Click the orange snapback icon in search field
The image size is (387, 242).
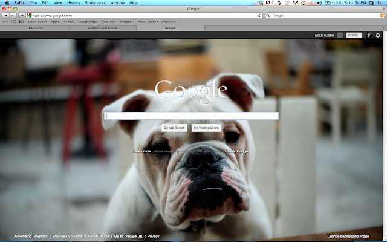tap(382, 15)
